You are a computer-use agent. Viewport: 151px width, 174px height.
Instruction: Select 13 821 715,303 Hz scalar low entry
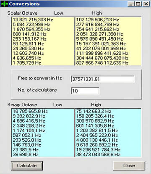(33, 20)
